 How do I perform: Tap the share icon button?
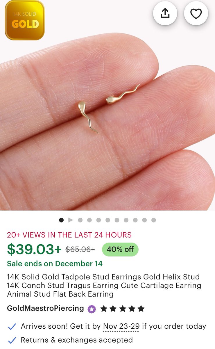(x=165, y=13)
